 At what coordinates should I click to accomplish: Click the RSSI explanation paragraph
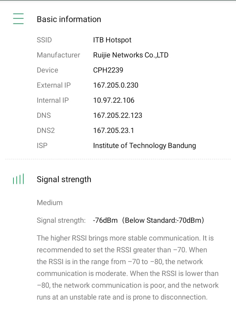click(127, 268)
